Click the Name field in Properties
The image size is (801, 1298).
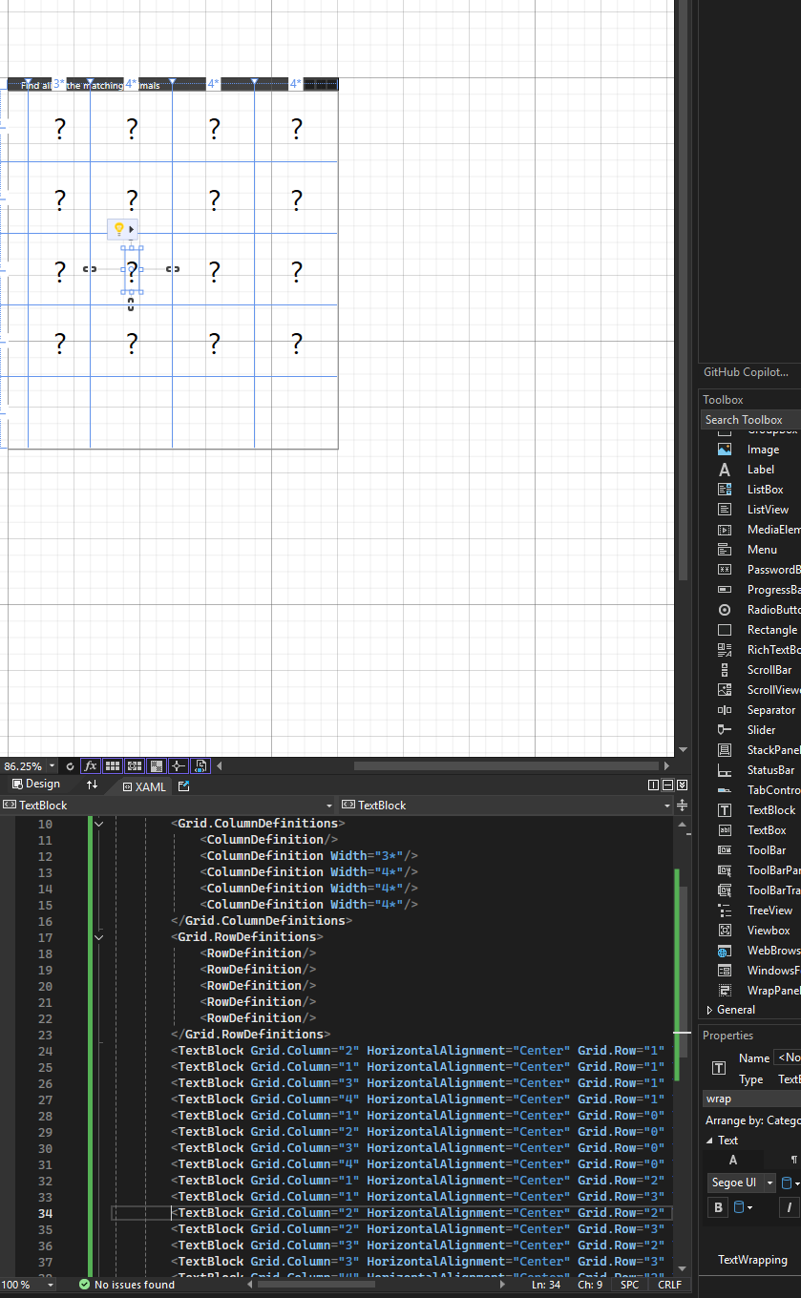pyautogui.click(x=788, y=1057)
